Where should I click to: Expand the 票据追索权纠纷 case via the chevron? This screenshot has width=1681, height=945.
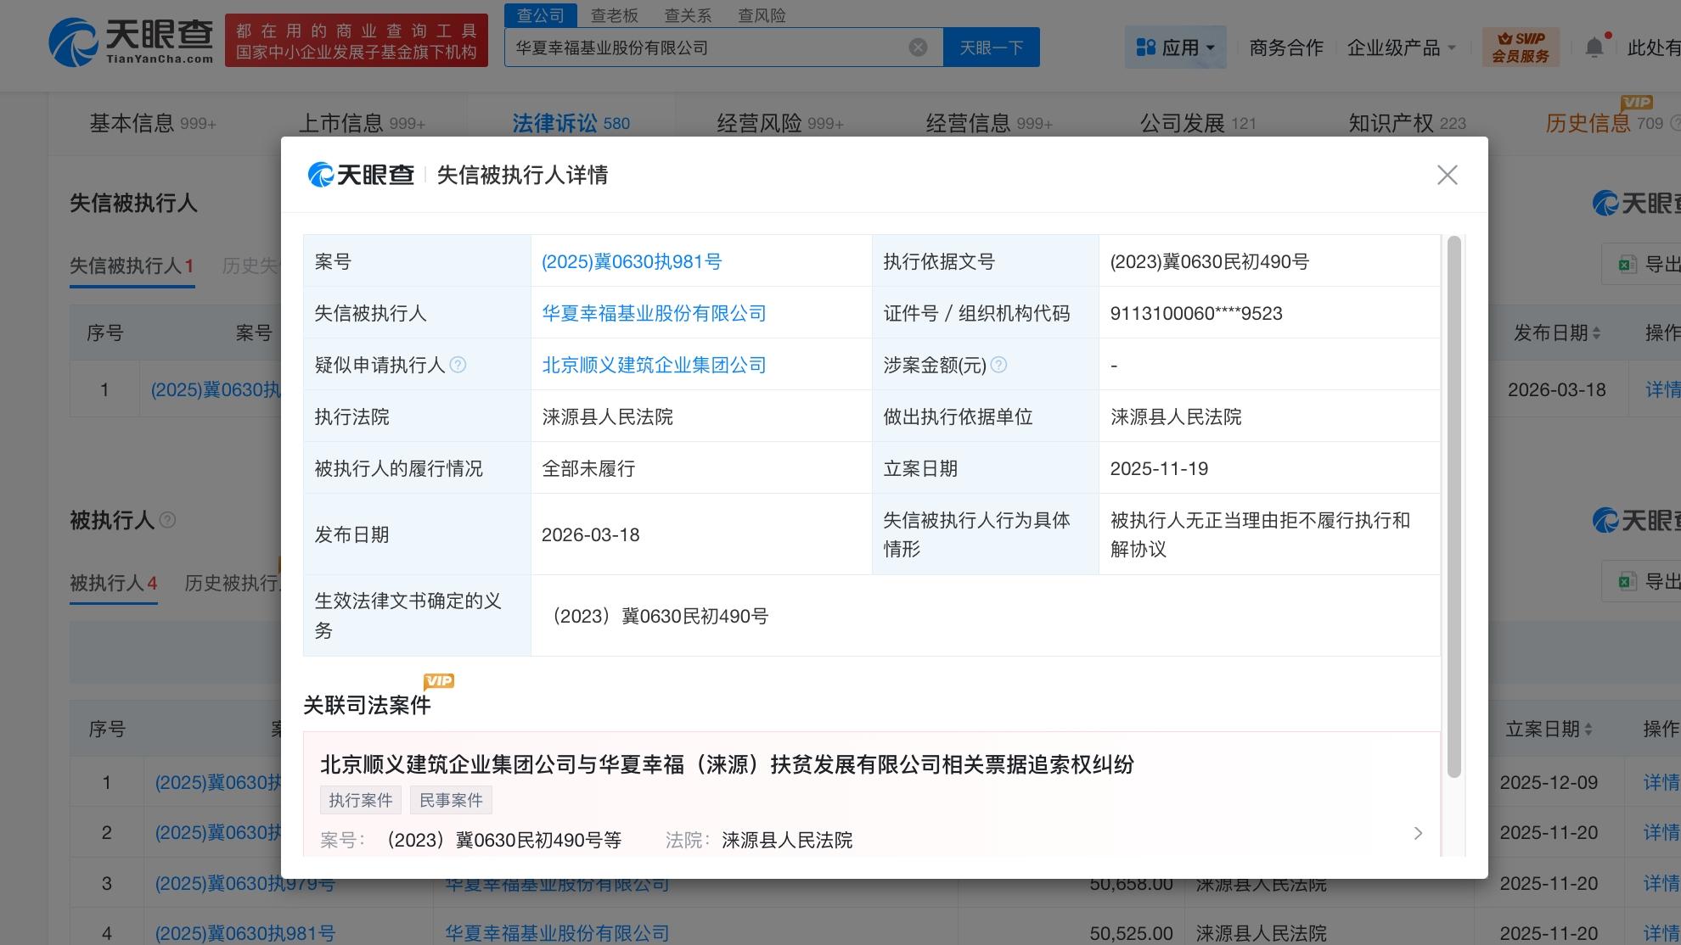(1418, 833)
